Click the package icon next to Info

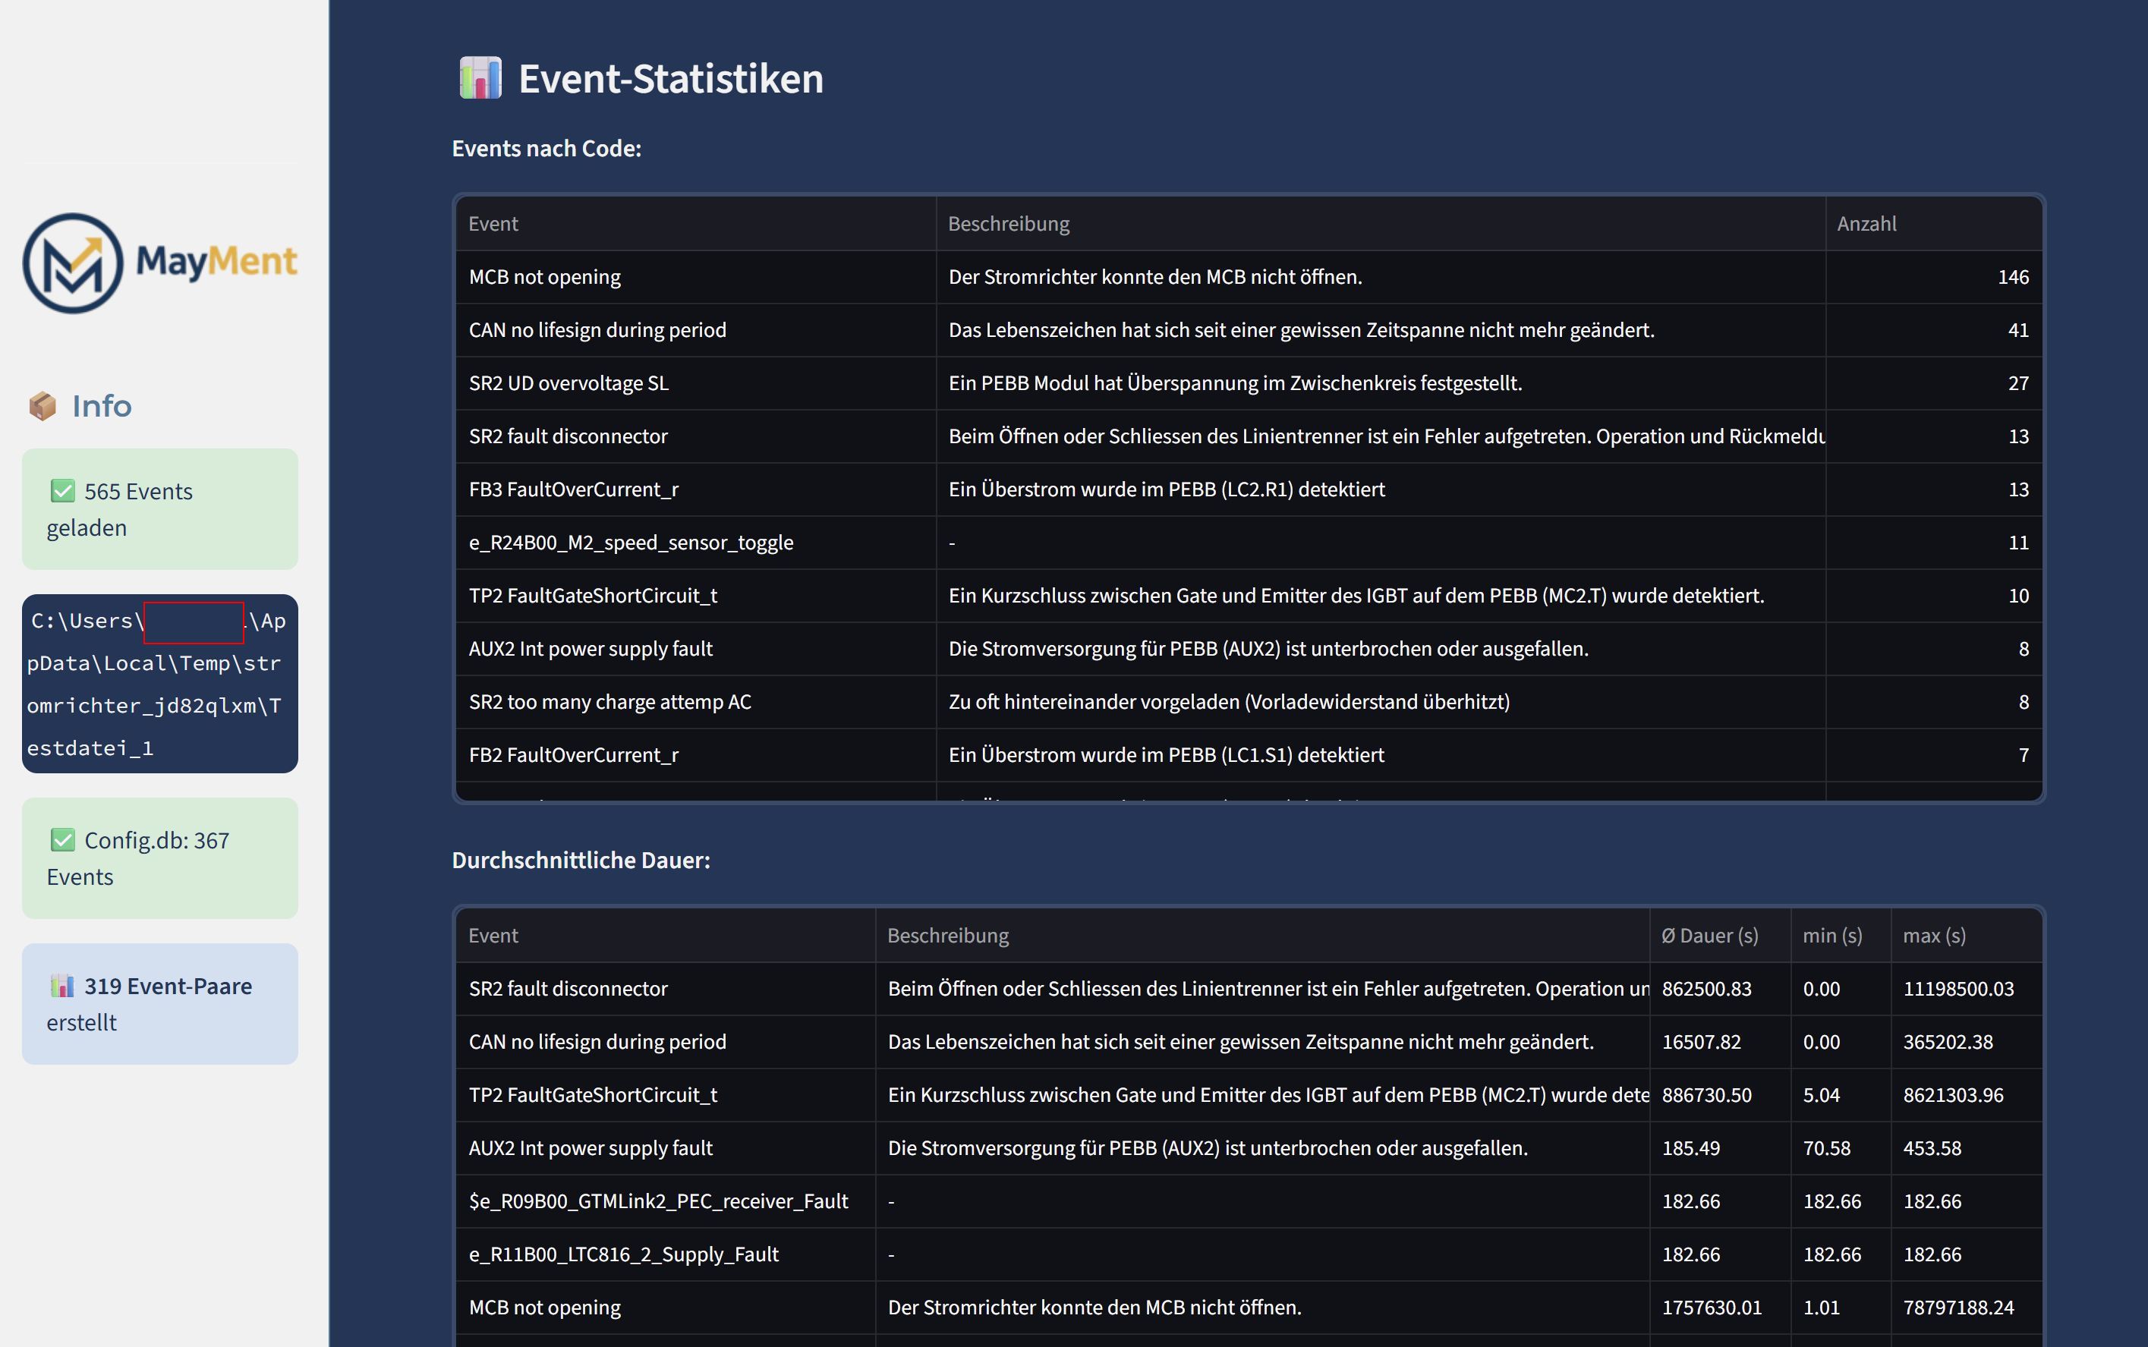tap(43, 405)
